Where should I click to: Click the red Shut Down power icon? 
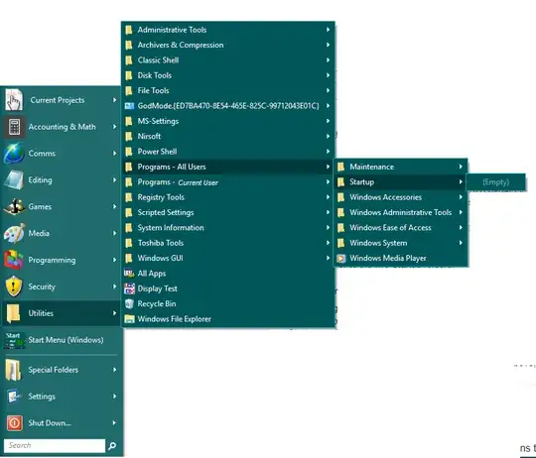click(14, 423)
